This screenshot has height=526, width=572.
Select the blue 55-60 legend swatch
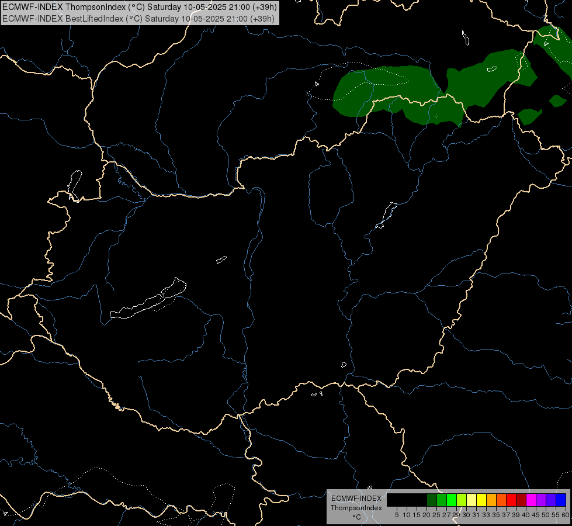[x=561, y=500]
